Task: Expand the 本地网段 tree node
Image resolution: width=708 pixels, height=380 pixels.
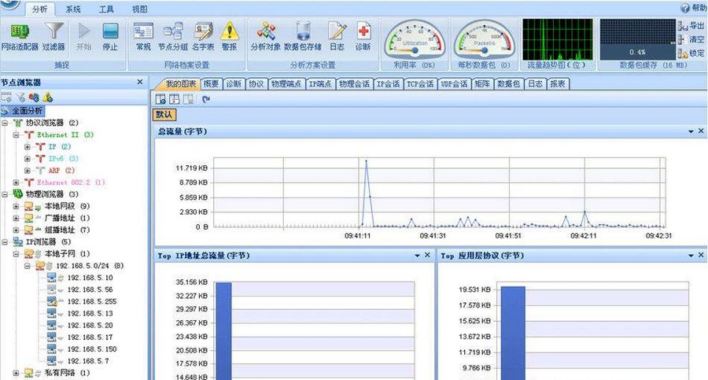Action: coord(17,206)
